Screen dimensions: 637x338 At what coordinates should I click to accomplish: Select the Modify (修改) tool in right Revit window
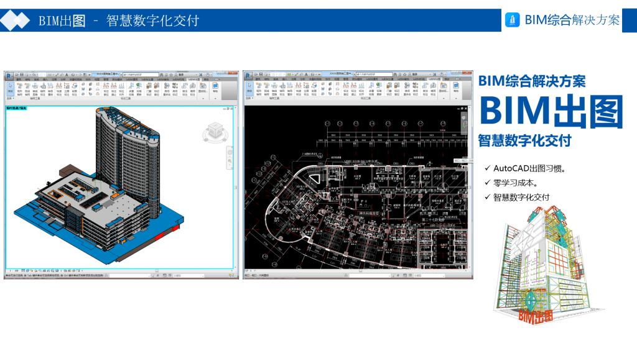[x=249, y=88]
